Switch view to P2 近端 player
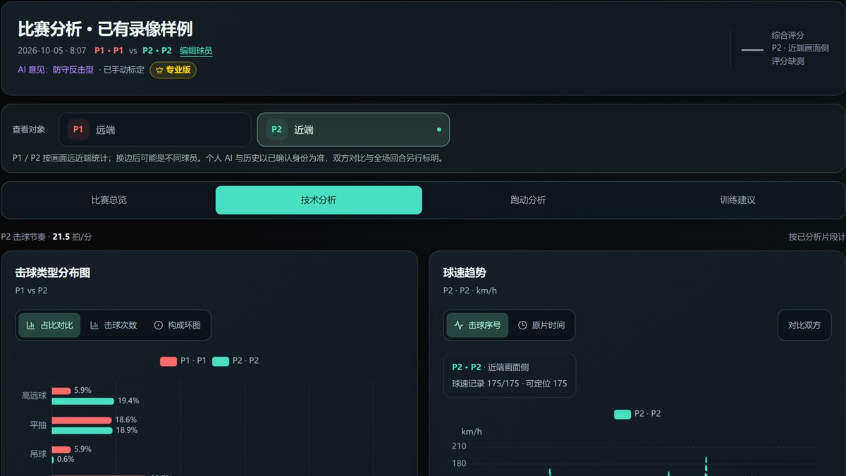 tap(353, 130)
